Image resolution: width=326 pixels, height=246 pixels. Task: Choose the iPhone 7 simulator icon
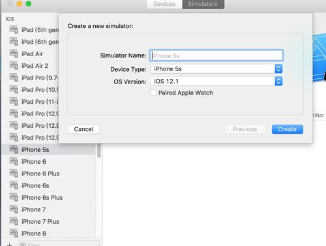tap(14, 209)
